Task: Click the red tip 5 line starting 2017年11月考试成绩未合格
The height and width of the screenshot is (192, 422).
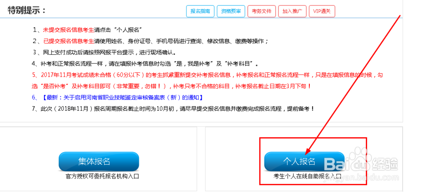Action: click(207, 75)
